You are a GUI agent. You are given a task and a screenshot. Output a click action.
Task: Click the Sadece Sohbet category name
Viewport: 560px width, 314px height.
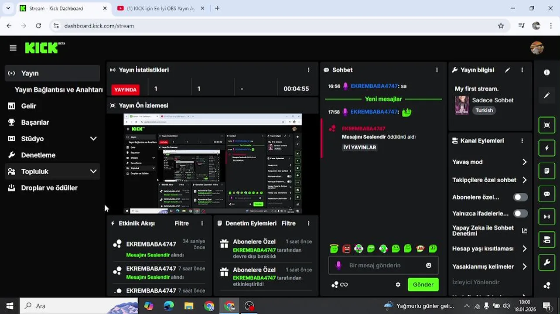click(x=493, y=100)
